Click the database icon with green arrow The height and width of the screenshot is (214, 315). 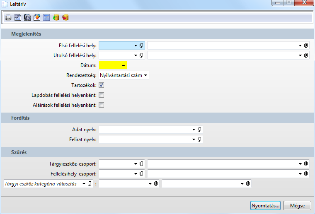click(56, 18)
